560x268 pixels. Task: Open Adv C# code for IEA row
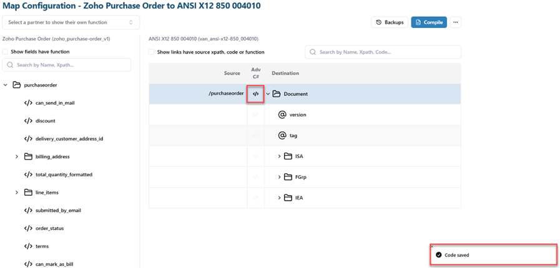(x=255, y=198)
